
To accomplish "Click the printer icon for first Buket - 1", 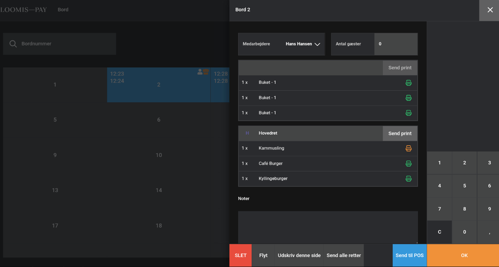I will (x=408, y=83).
